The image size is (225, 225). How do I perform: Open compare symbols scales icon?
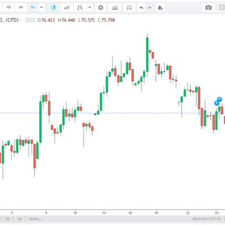tap(129, 7)
